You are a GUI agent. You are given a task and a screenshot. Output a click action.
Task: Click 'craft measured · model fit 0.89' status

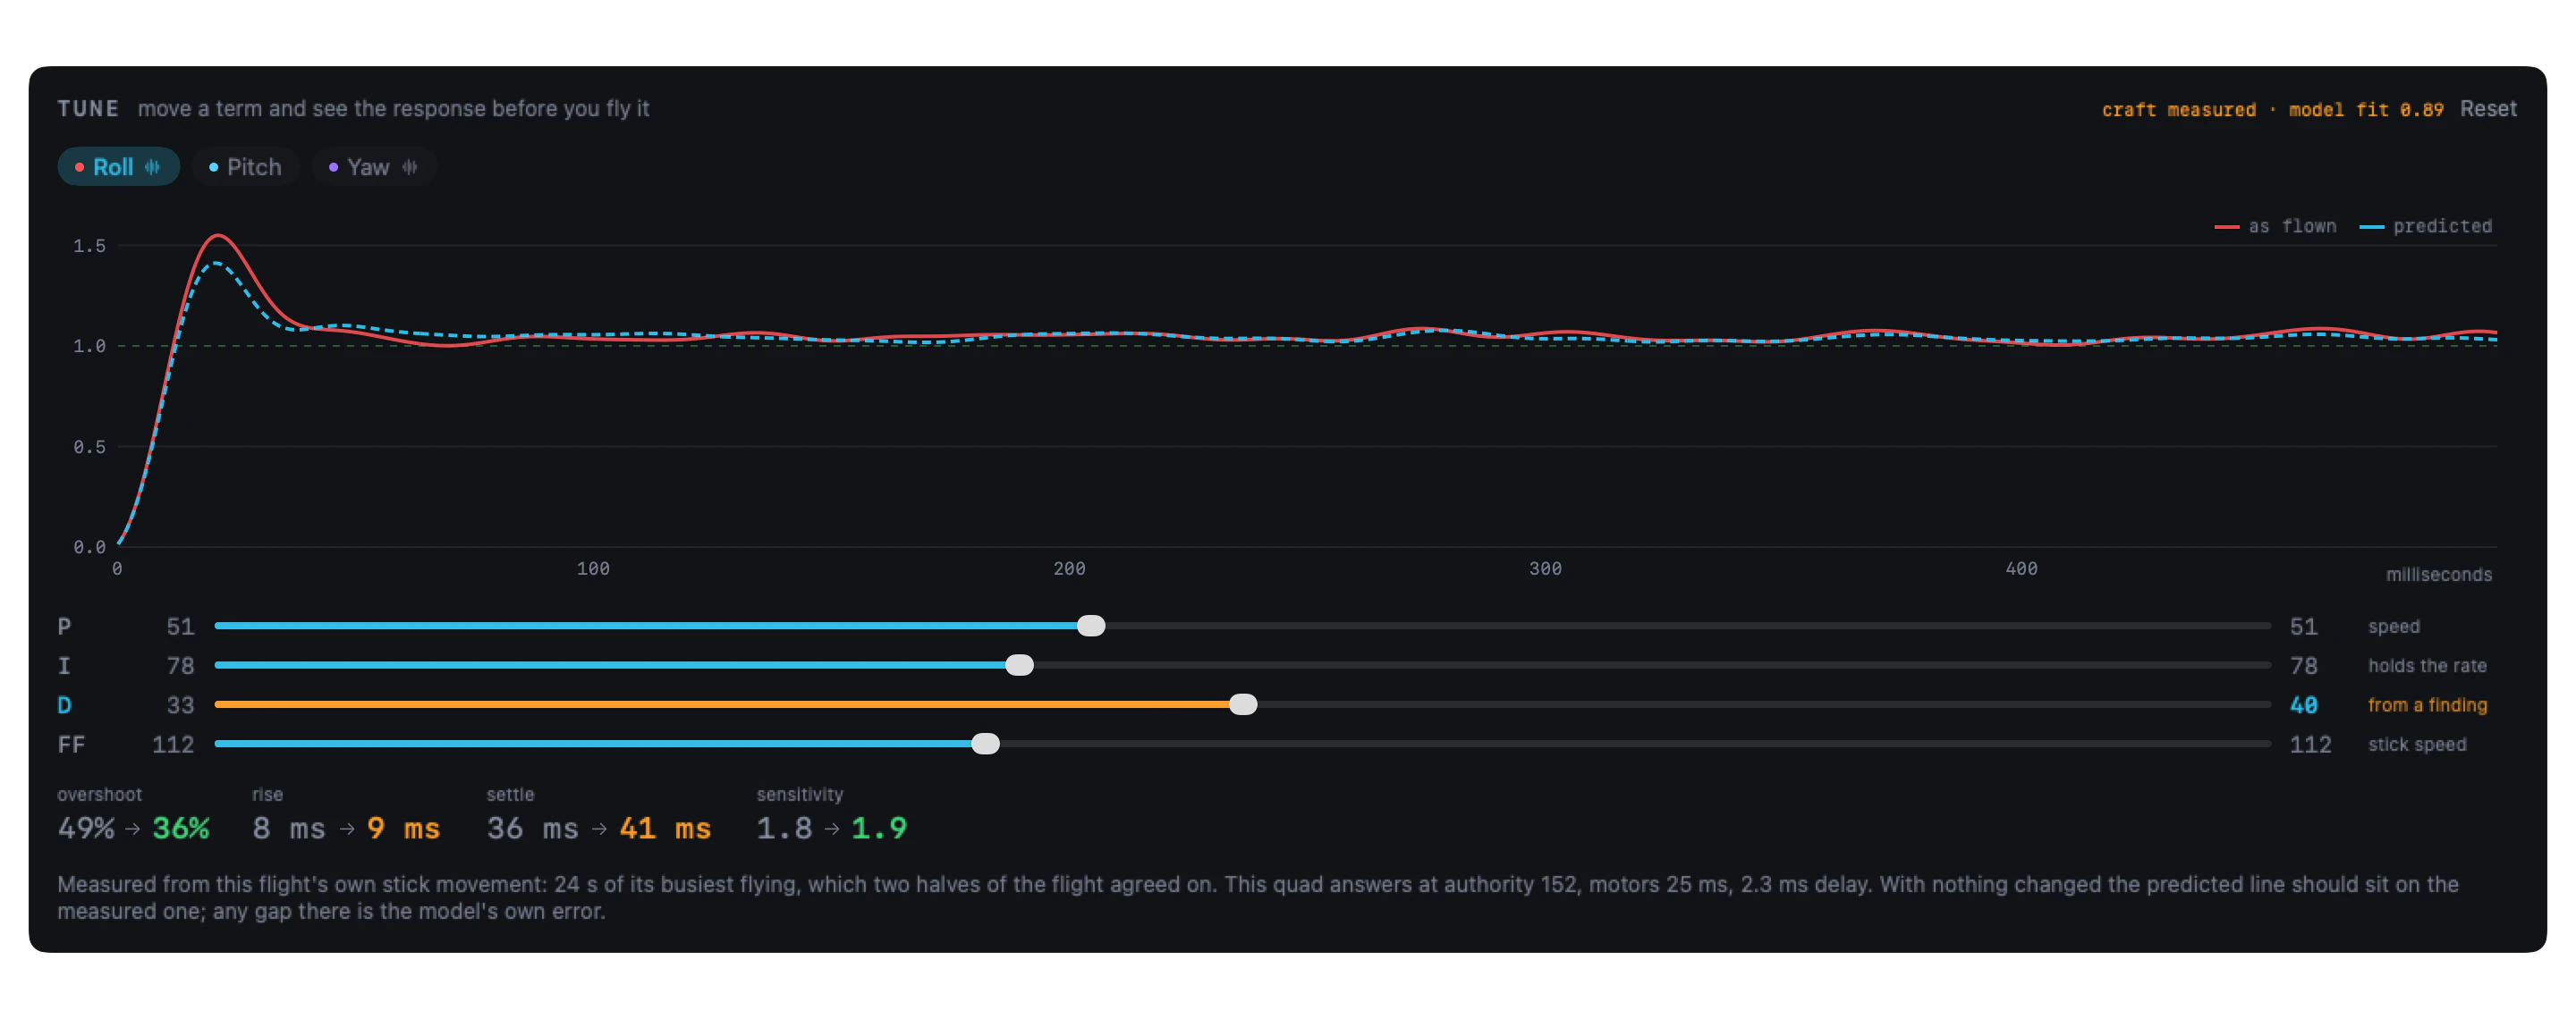click(2272, 110)
